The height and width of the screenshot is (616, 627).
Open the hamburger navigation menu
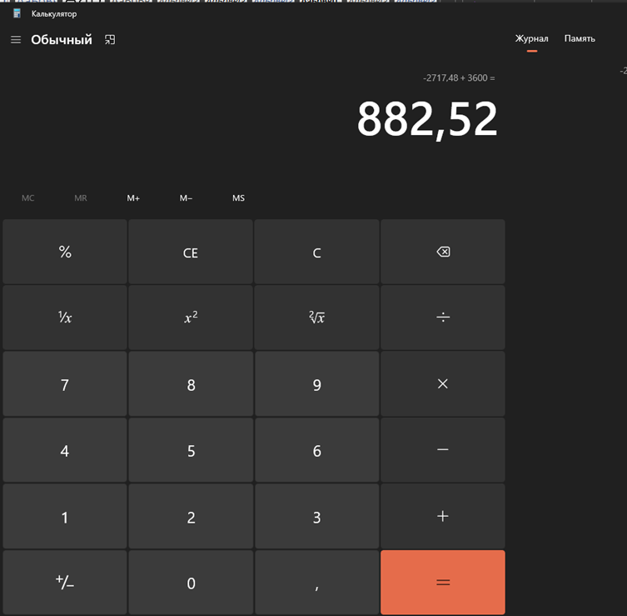[x=16, y=40]
